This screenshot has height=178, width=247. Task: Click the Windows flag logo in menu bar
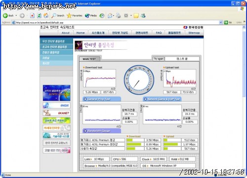tap(242, 9)
